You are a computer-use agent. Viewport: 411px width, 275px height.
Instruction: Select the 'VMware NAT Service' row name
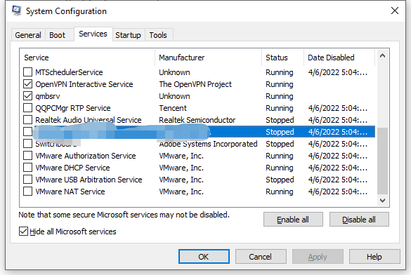70,192
